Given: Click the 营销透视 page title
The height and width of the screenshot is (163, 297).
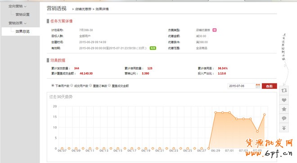Looking at the screenshot, I should point(57,9).
